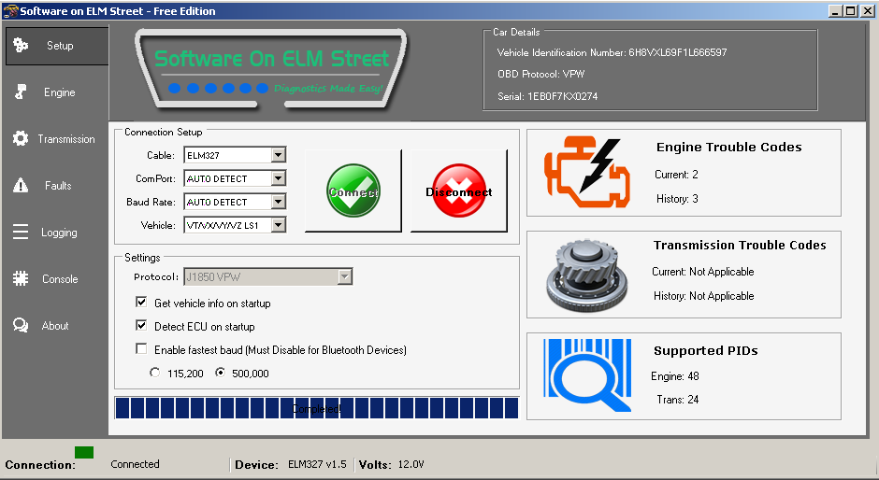This screenshot has width=879, height=480.
Task: Click the J1850 VPW protocol field
Action: [268, 276]
